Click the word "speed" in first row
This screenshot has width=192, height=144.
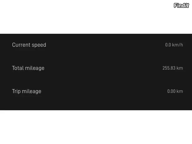point(39,45)
